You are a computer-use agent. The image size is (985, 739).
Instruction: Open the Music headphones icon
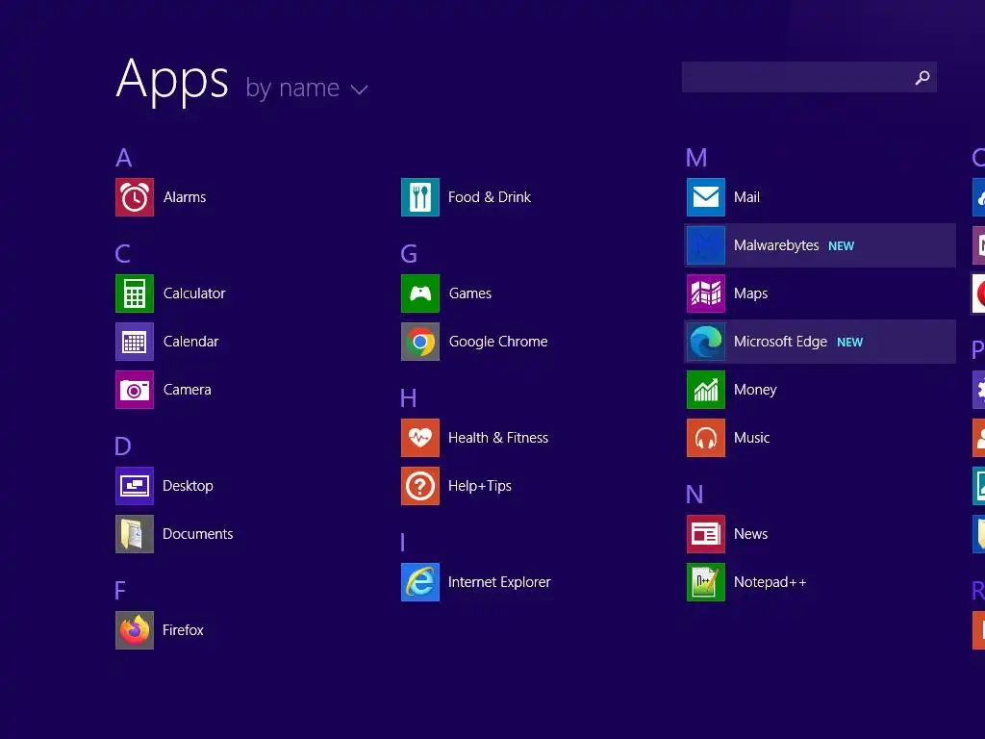[706, 438]
